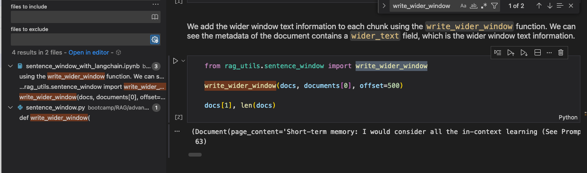Screen dimensions: 587x173
Task: Open run cell options dropdown arrow
Action: coord(183,61)
